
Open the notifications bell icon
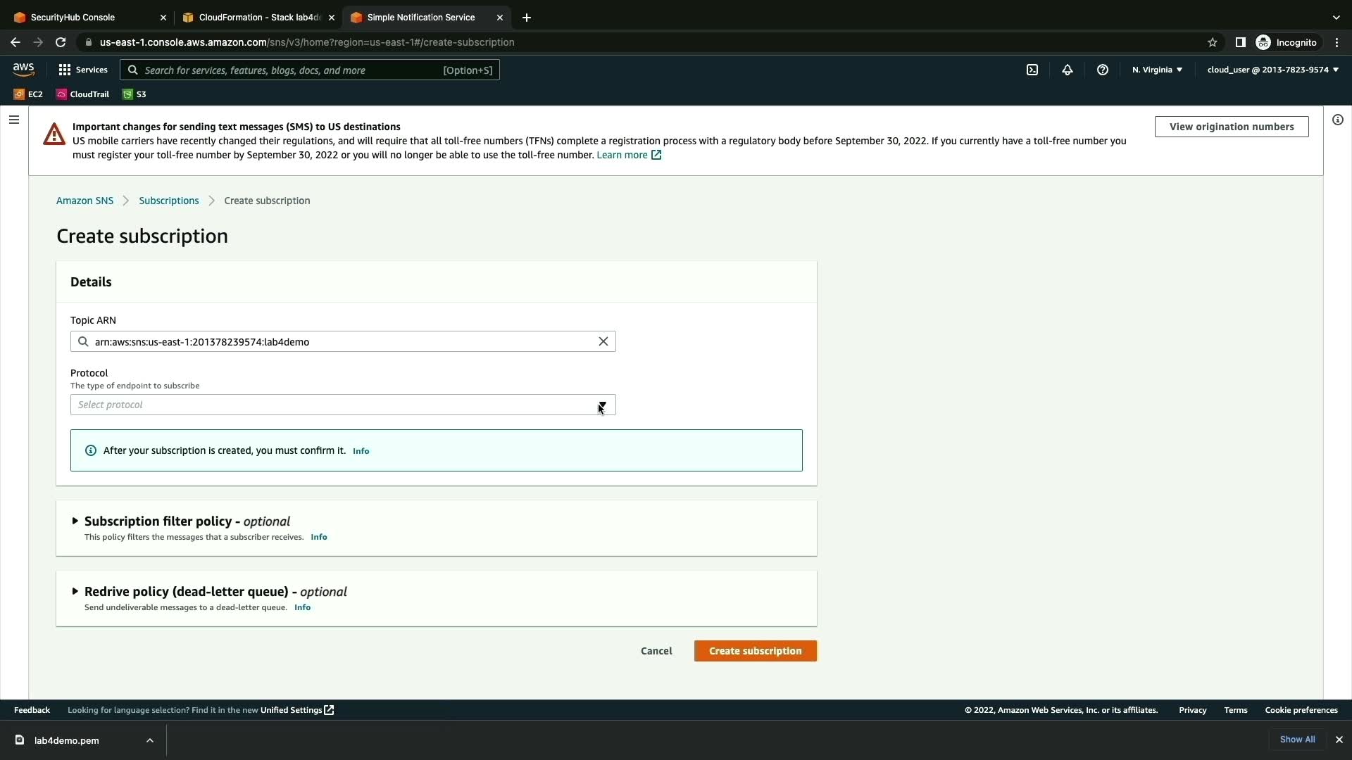(x=1068, y=70)
